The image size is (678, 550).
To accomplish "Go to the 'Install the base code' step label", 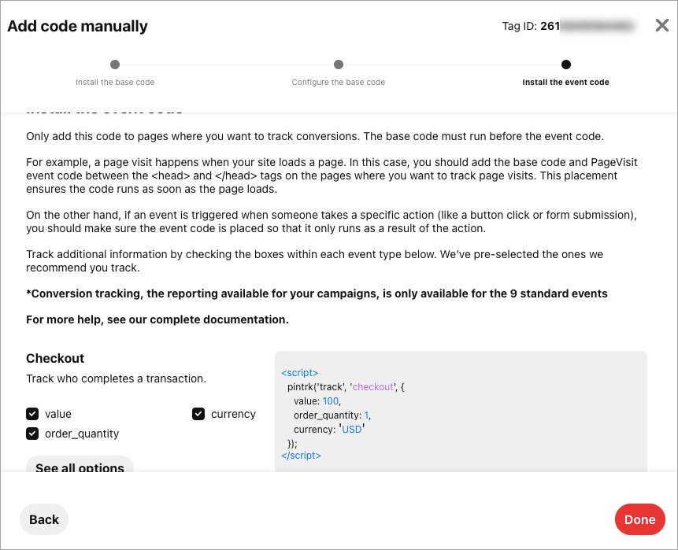I will click(115, 82).
